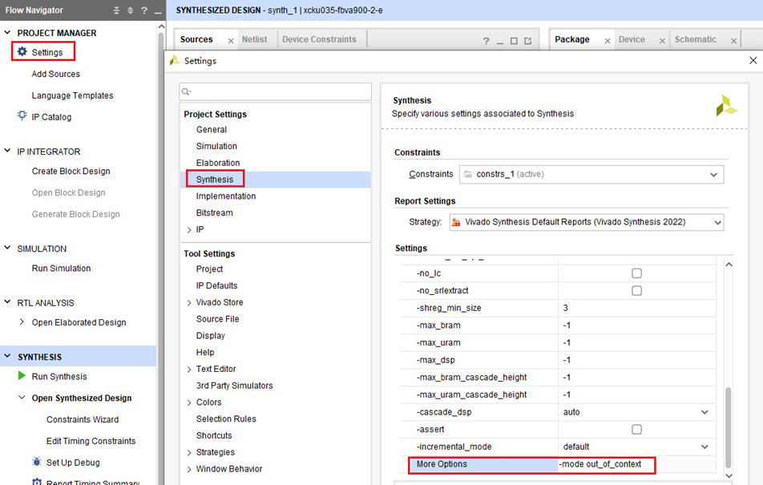Click the green Run Synthesis play icon

pos(22,376)
